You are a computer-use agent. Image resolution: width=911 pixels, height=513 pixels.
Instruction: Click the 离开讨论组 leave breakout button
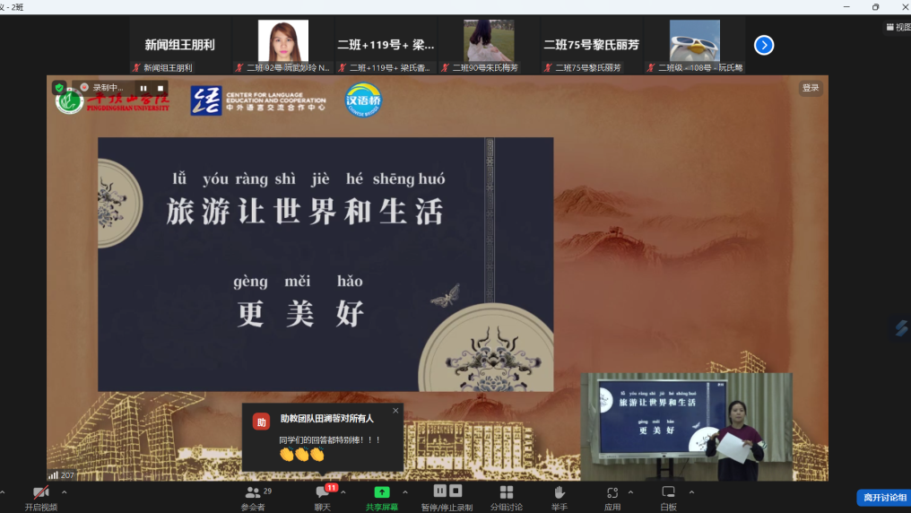click(883, 498)
